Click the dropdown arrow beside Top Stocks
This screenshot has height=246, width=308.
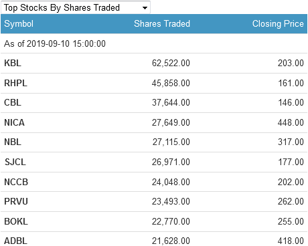point(145,8)
